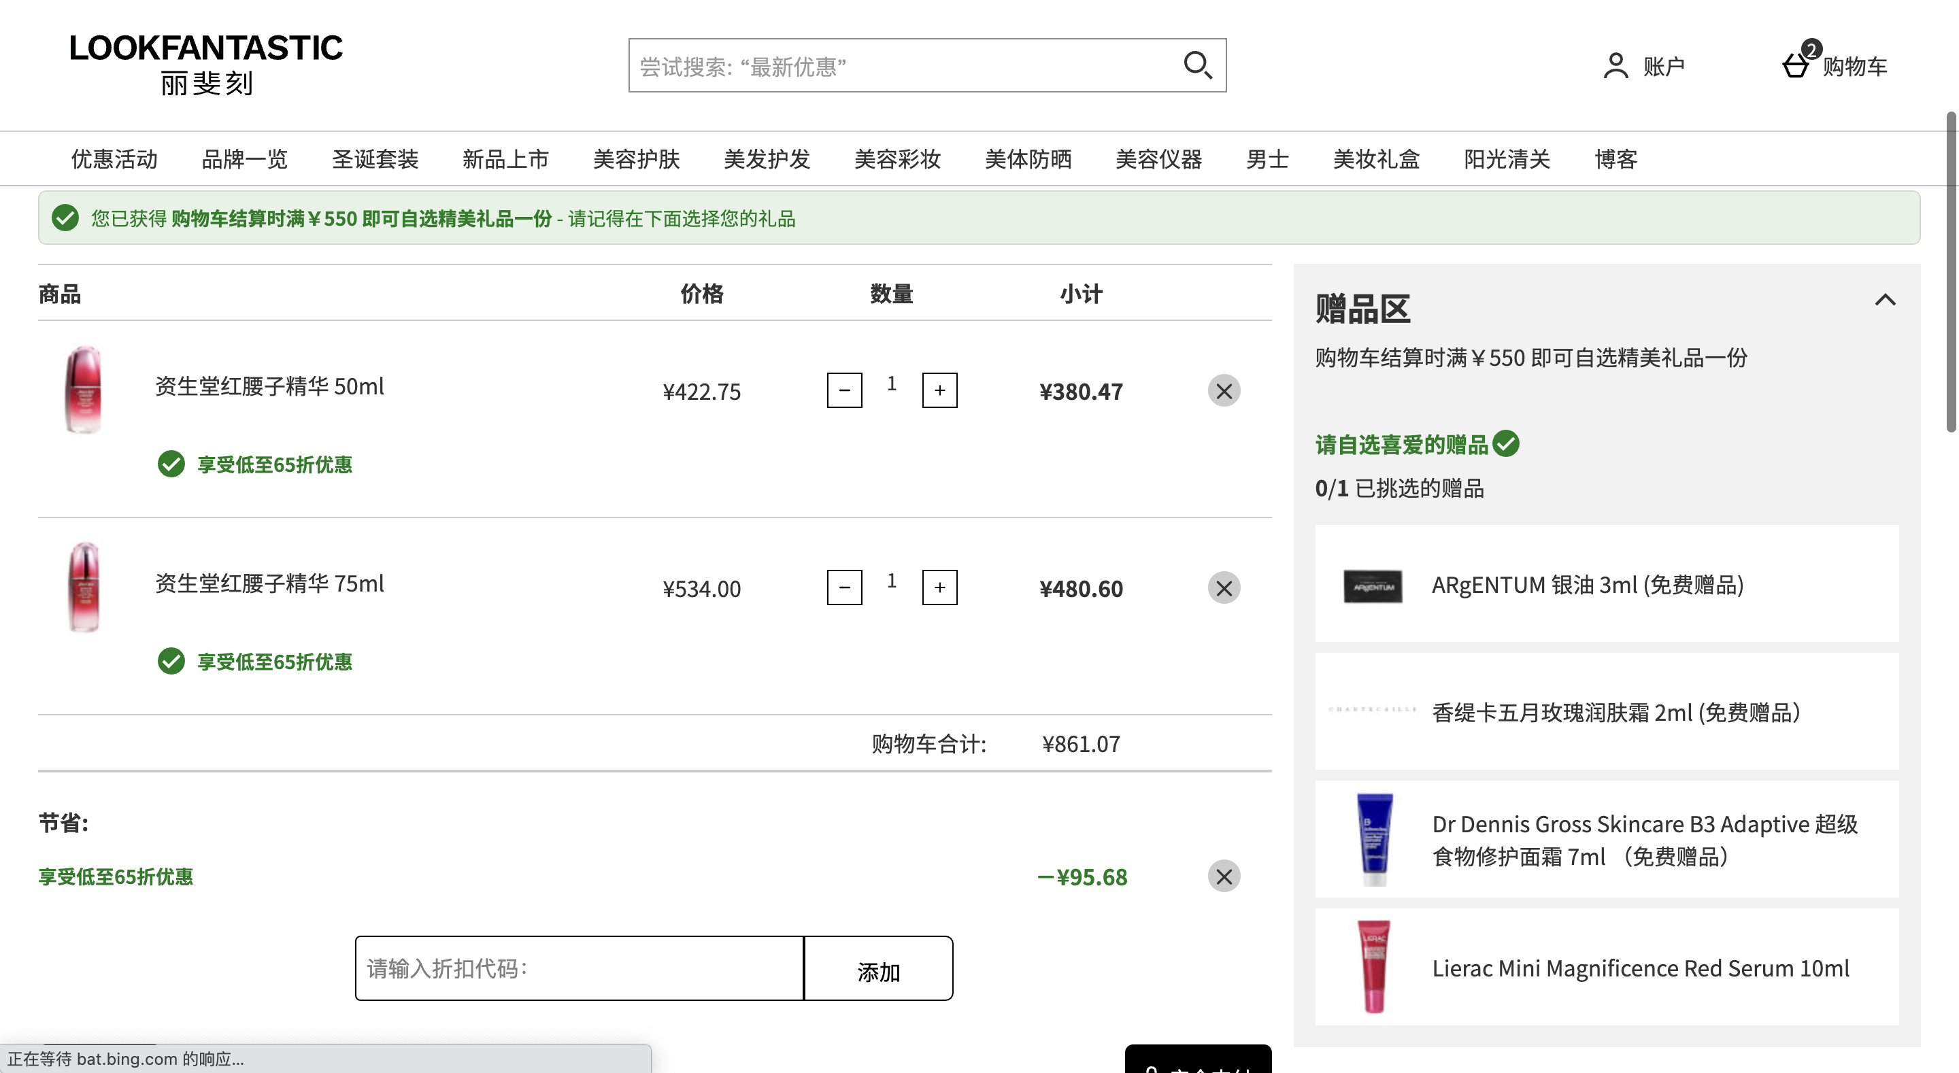
Task: Open 博客 menu
Action: coord(1616,159)
